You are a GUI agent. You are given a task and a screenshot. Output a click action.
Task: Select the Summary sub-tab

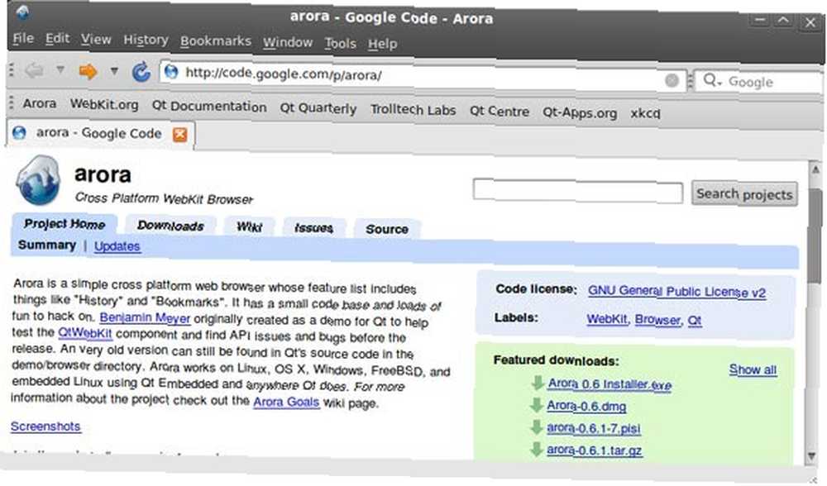[x=47, y=245]
